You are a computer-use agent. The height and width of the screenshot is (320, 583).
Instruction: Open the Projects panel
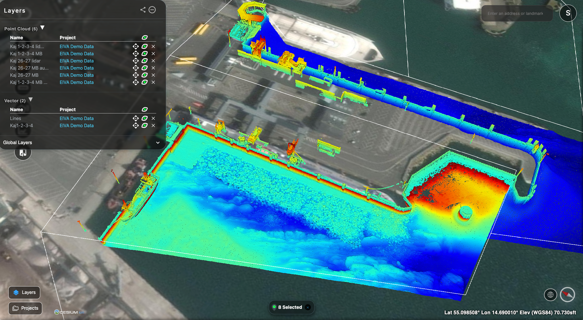point(25,308)
